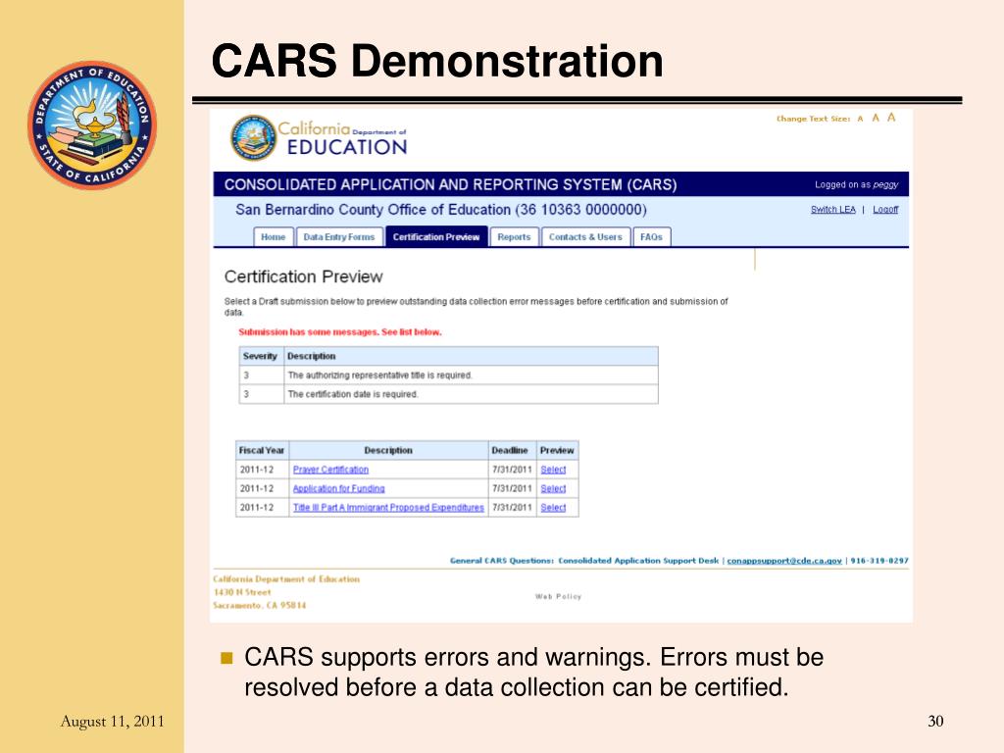Click 'The certification date is required.' message

[x=353, y=394]
